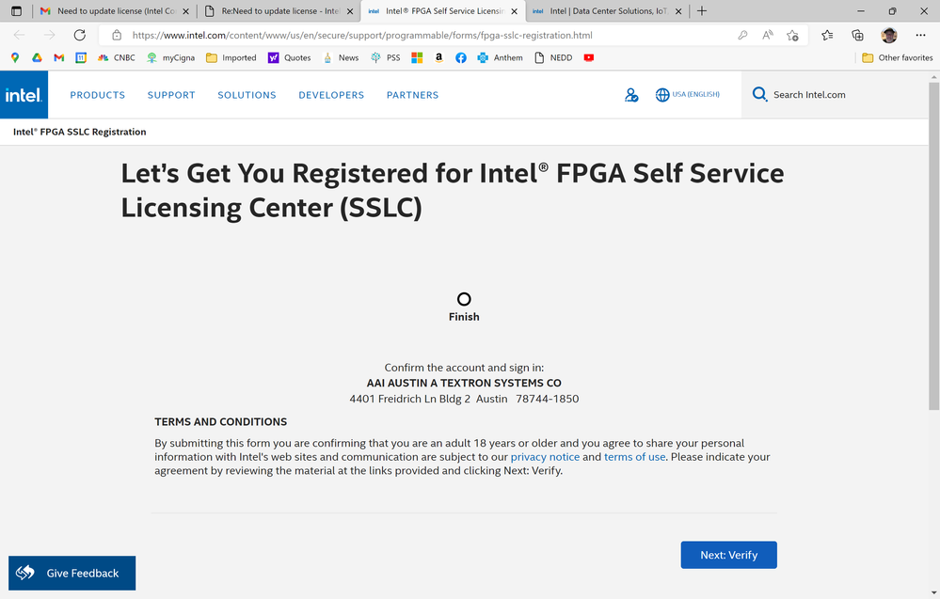Click the Intel logo

22,95
